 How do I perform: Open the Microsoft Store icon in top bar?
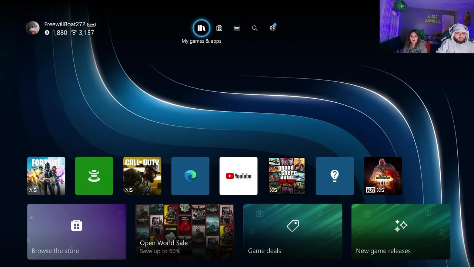pos(219,28)
